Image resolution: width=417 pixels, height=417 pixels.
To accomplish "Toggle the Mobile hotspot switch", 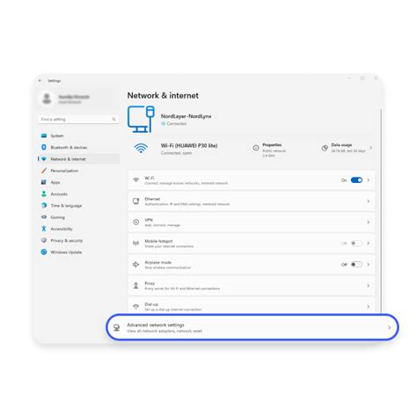I will [x=356, y=243].
